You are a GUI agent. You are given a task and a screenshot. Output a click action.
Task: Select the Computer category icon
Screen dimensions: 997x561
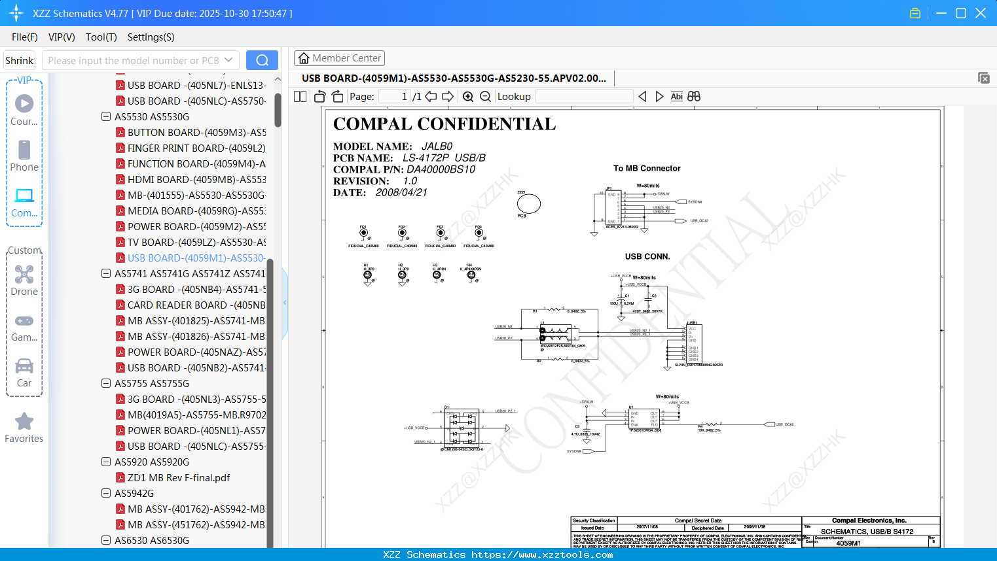(x=24, y=203)
